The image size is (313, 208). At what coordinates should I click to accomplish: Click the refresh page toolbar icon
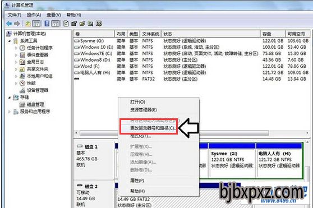click(x=66, y=24)
